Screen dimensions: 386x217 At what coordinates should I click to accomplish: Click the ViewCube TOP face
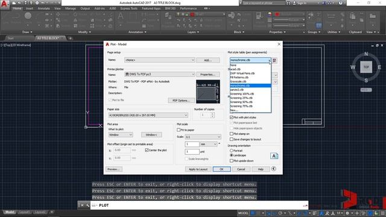click(366, 67)
